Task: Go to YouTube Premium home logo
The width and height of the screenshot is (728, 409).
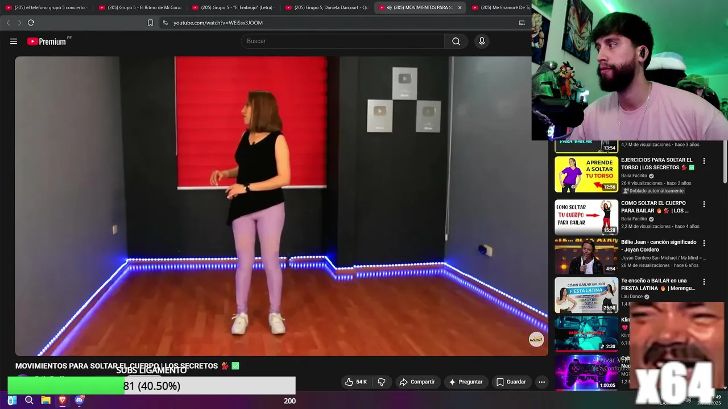Action: (x=46, y=41)
